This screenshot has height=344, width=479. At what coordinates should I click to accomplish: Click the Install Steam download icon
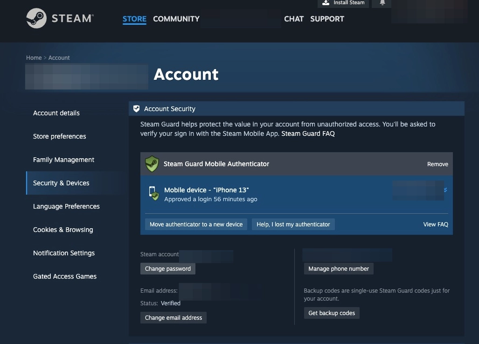(326, 3)
